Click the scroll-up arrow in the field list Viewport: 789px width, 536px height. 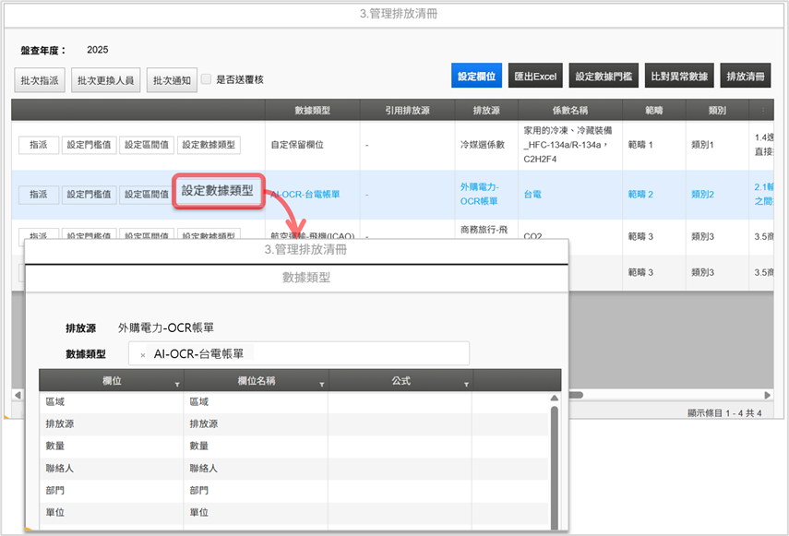click(555, 399)
